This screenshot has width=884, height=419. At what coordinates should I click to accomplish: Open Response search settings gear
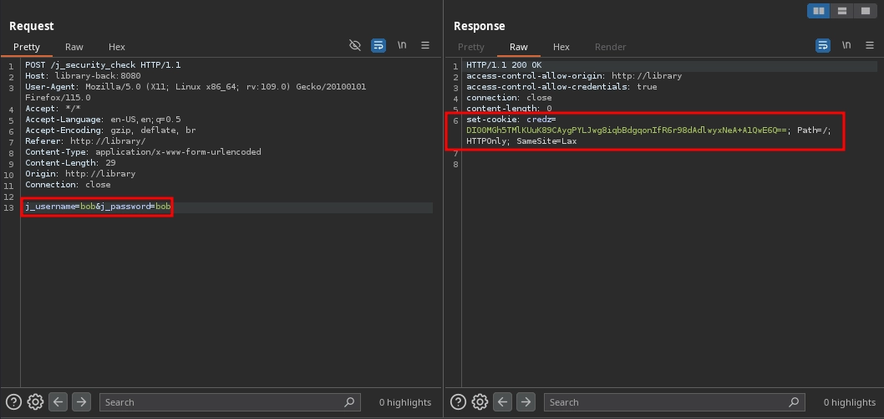[x=480, y=402]
